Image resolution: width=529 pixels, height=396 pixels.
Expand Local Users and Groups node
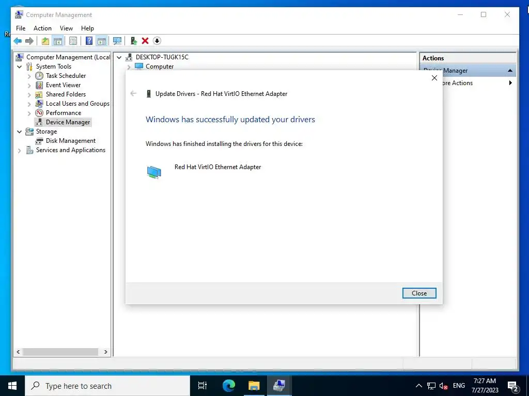pyautogui.click(x=29, y=104)
